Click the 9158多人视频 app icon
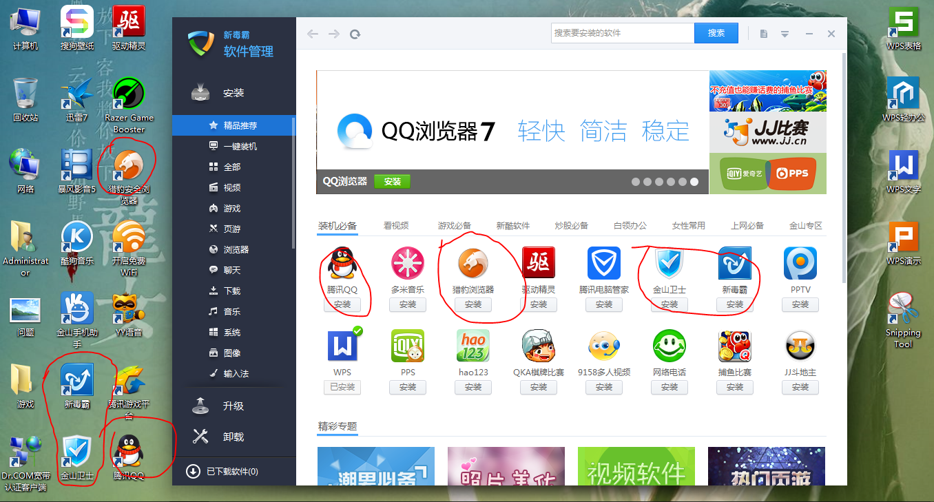Image resolution: width=934 pixels, height=502 pixels. (x=604, y=346)
